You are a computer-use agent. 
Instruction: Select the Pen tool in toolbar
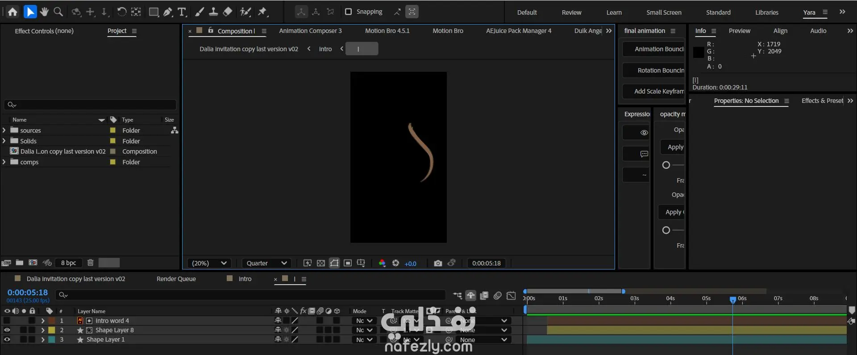pyautogui.click(x=168, y=12)
